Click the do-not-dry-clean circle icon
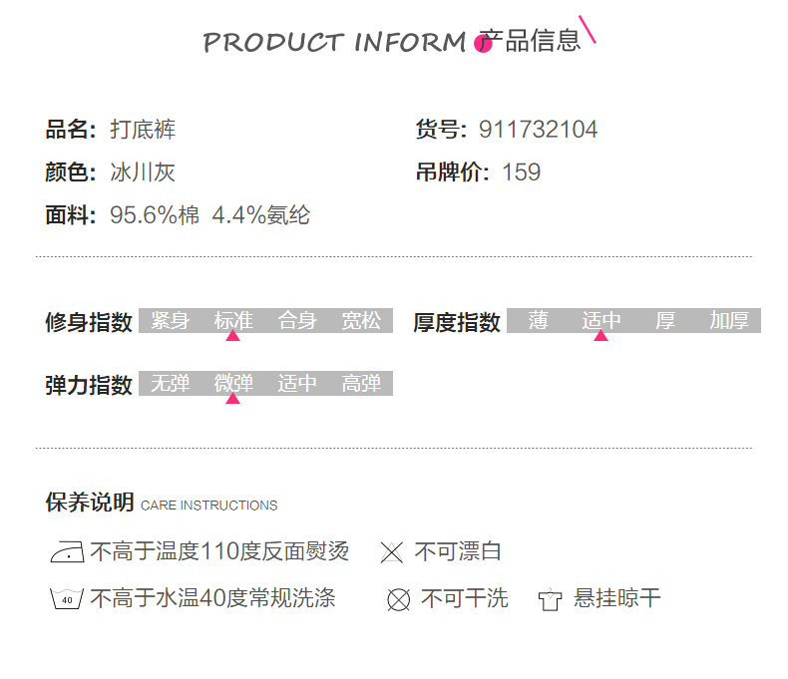The height and width of the screenshot is (679, 788). pyautogui.click(x=398, y=600)
